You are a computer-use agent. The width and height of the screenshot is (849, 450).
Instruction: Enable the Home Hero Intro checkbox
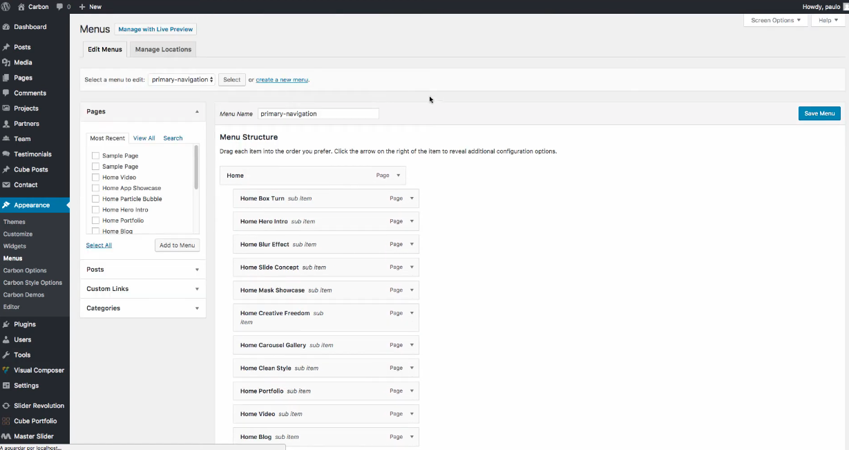[x=95, y=210]
